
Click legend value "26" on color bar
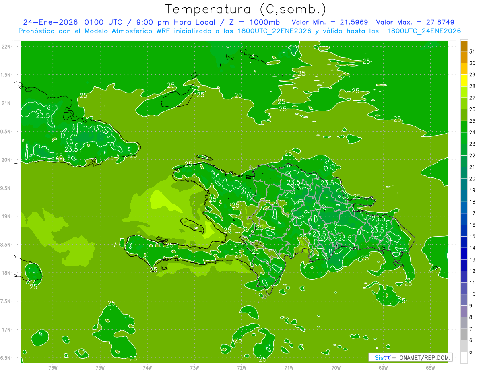[473, 109]
